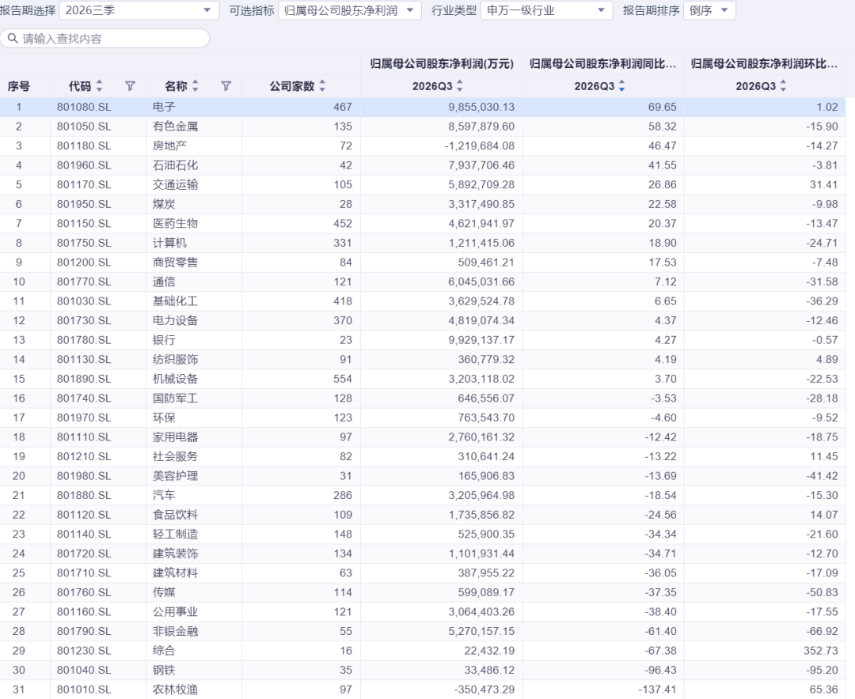Click the 交通运输 industry name
The height and width of the screenshot is (699, 855).
click(x=176, y=185)
